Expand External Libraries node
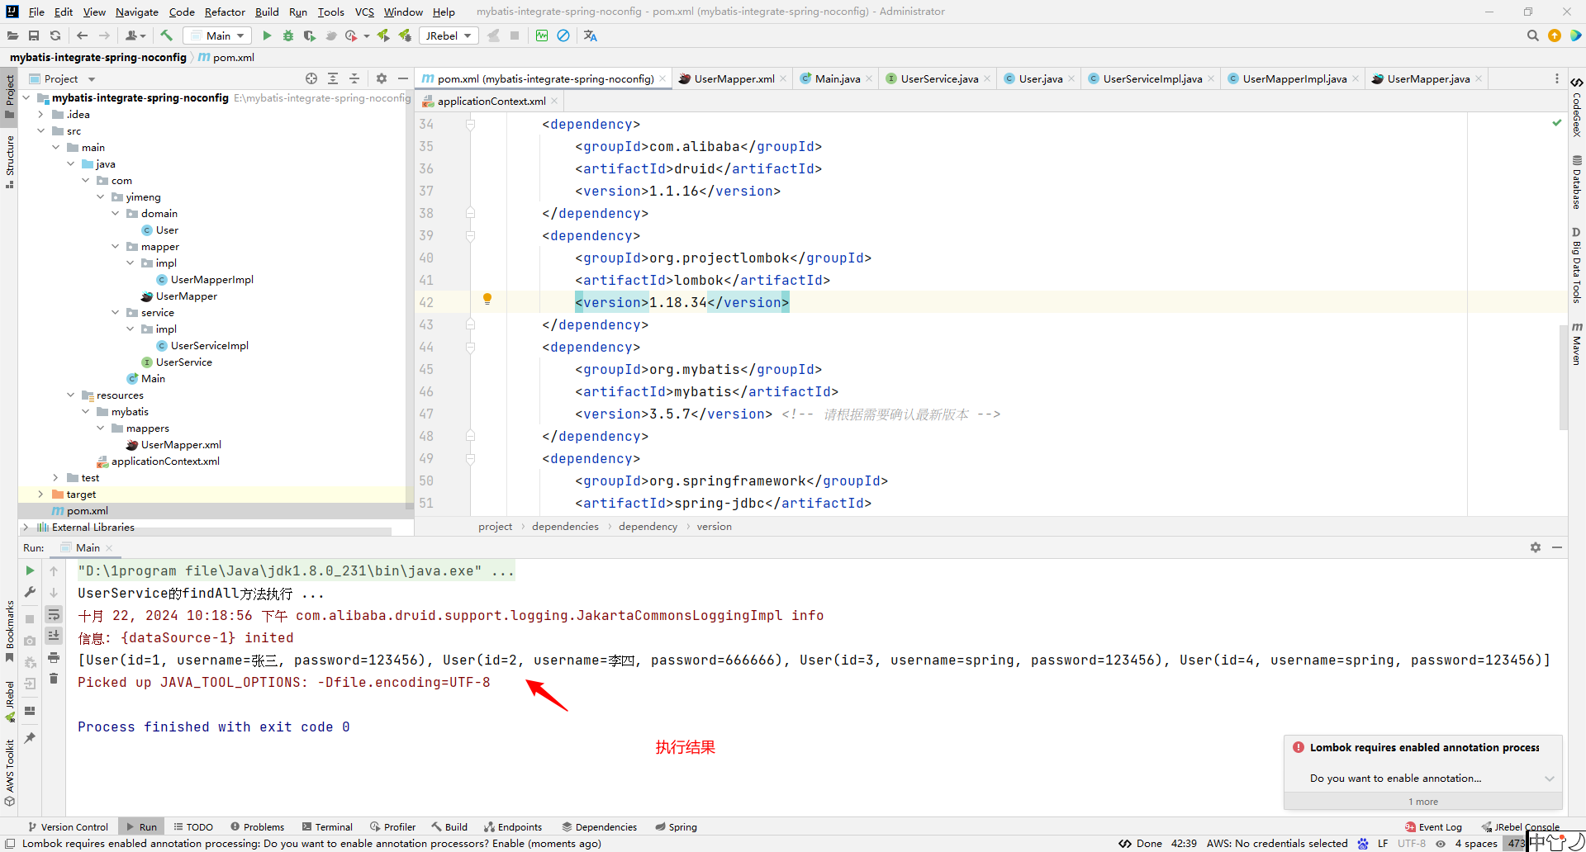This screenshot has height=852, width=1586. tap(26, 527)
